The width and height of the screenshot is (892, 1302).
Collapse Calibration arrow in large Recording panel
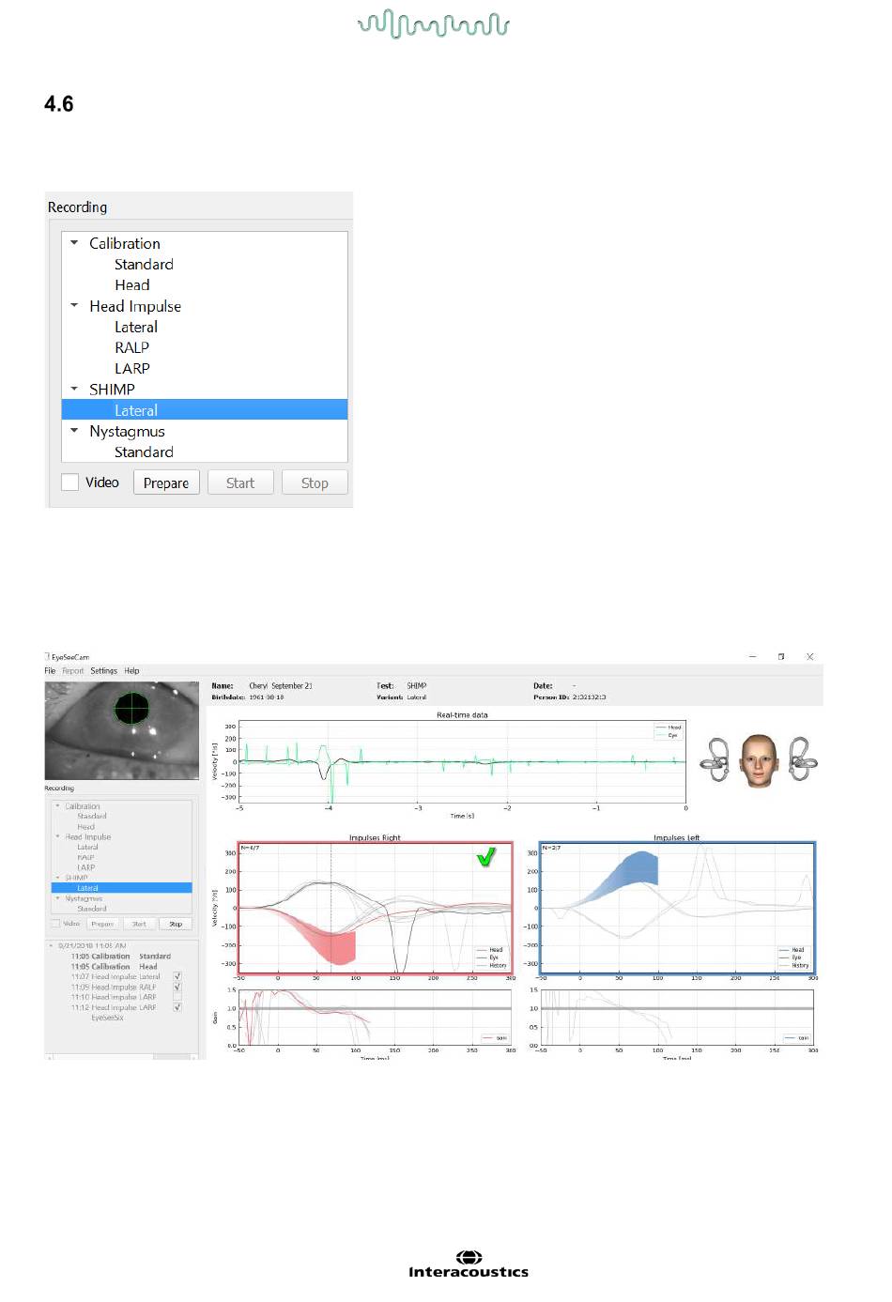click(74, 242)
